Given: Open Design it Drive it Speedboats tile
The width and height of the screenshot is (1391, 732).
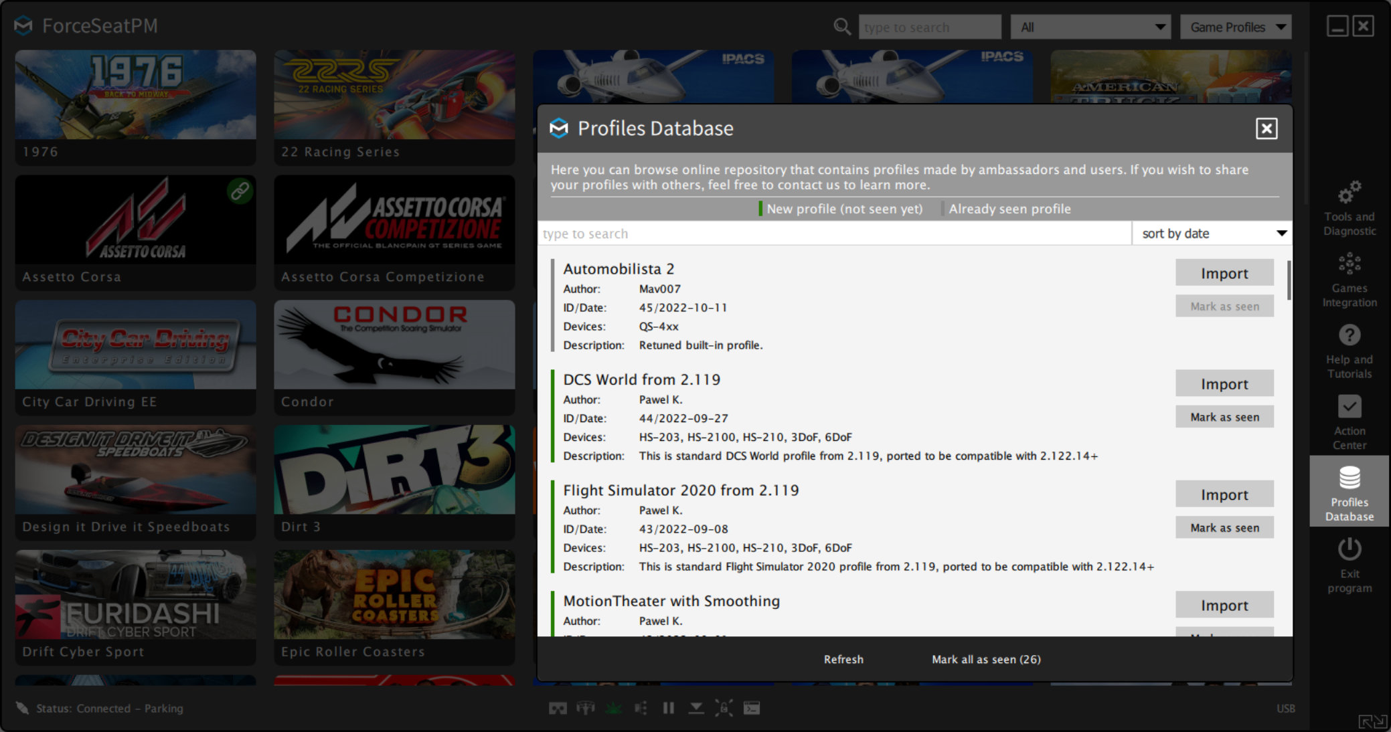Looking at the screenshot, I should (x=135, y=482).
